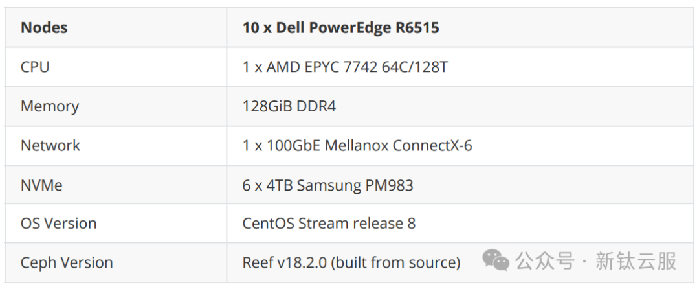Click the 新钛云服 watermark text
The image size is (699, 289).
636,261
